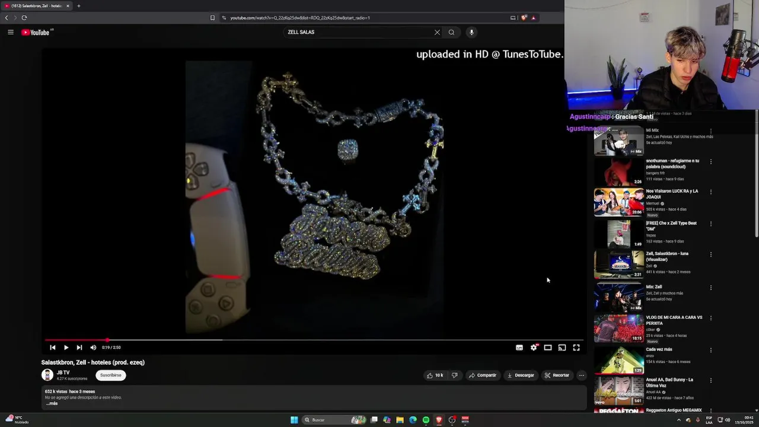Cast video to another device

coord(562,348)
